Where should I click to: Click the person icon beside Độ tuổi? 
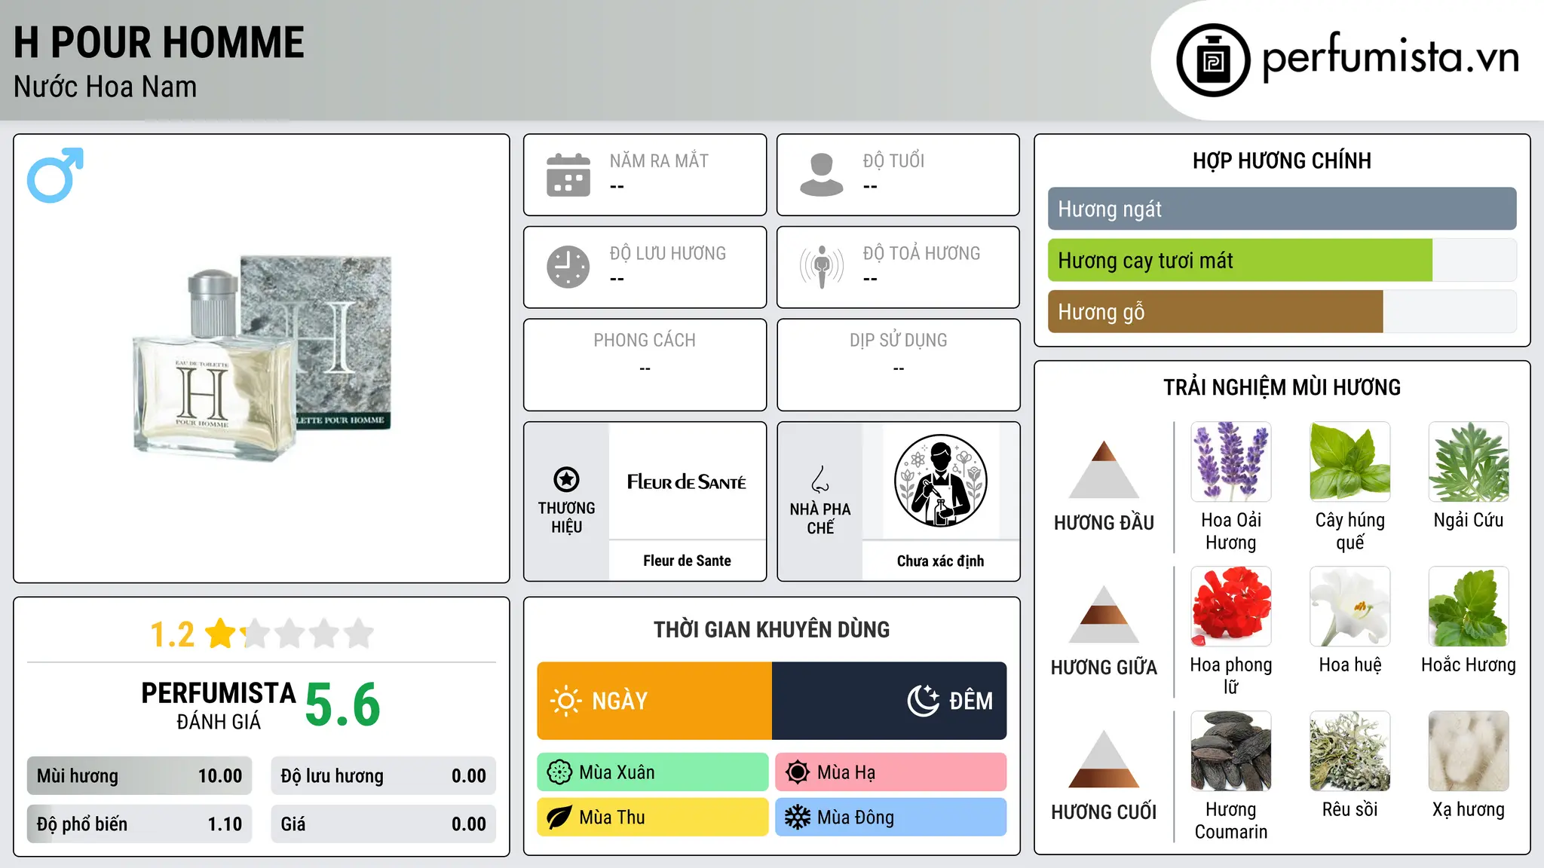822,175
